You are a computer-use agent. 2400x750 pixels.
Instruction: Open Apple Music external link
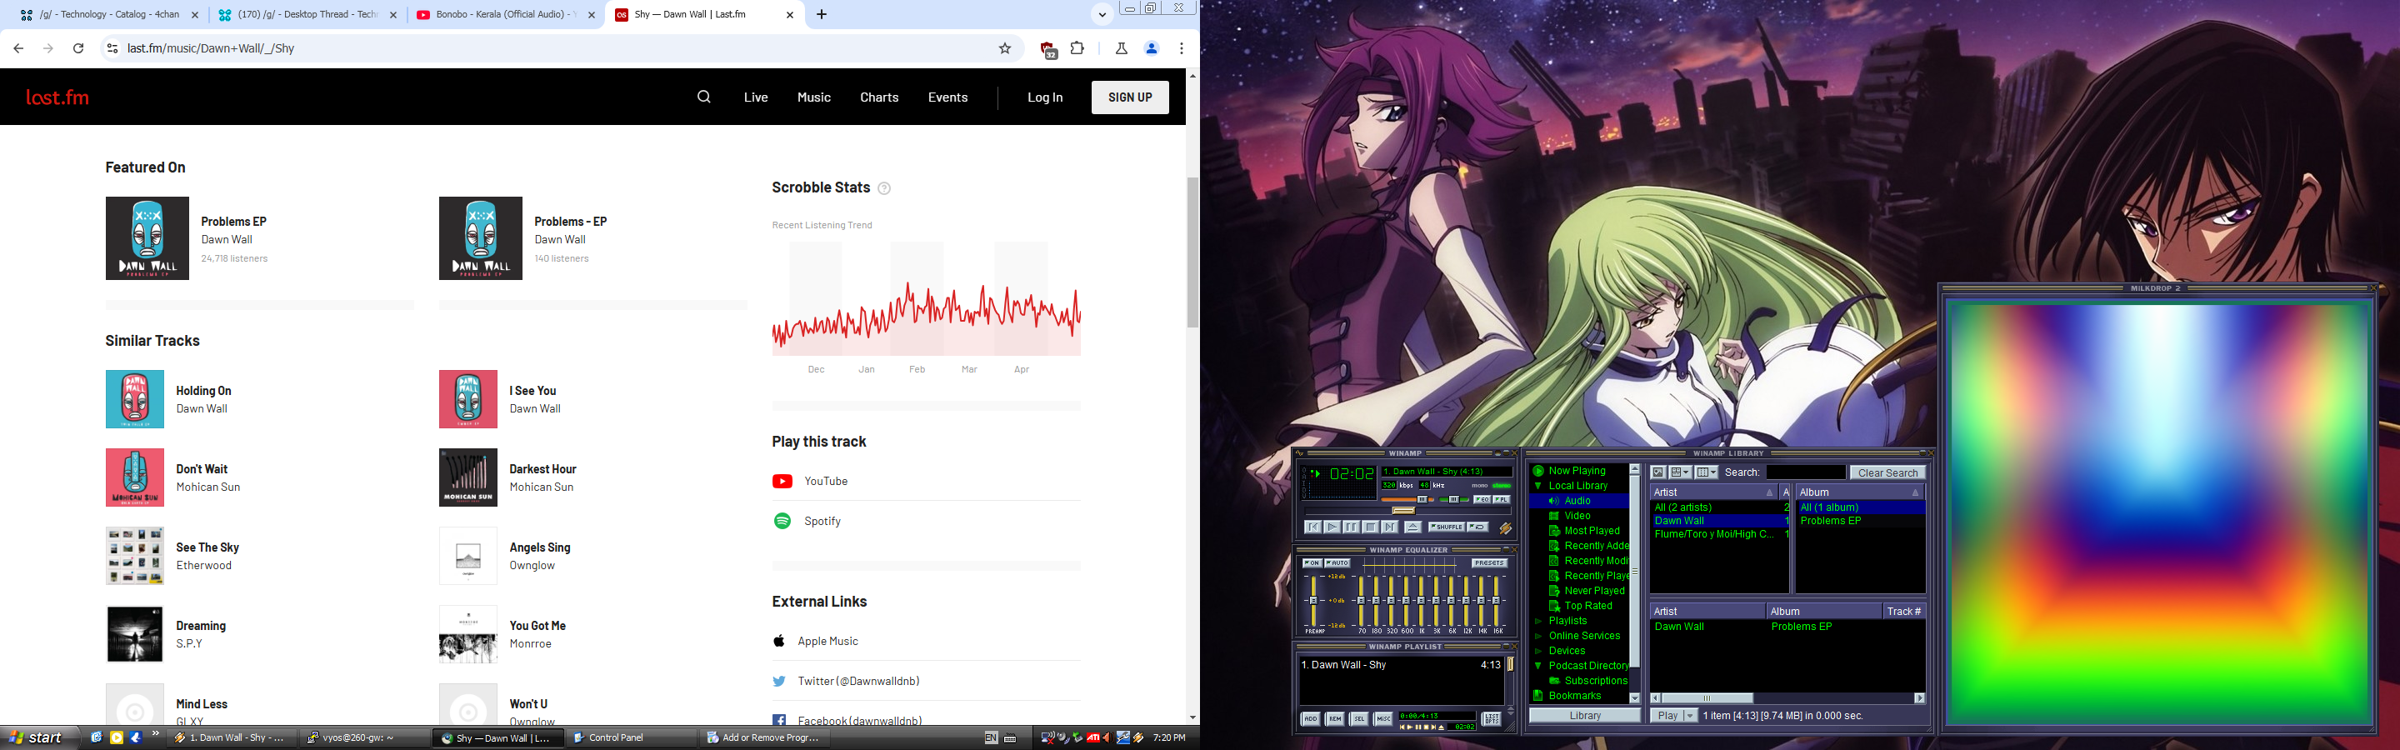(x=827, y=641)
